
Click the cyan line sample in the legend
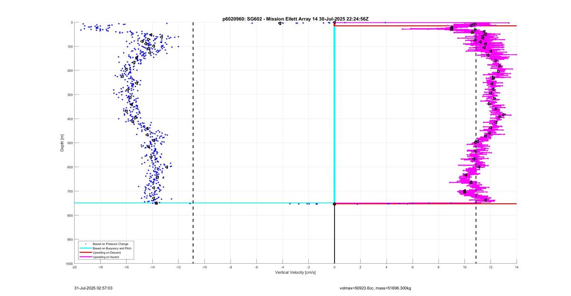(x=86, y=248)
